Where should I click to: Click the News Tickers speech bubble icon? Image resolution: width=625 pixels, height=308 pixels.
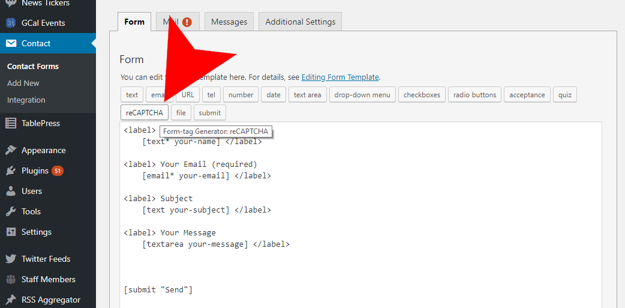(x=11, y=3)
